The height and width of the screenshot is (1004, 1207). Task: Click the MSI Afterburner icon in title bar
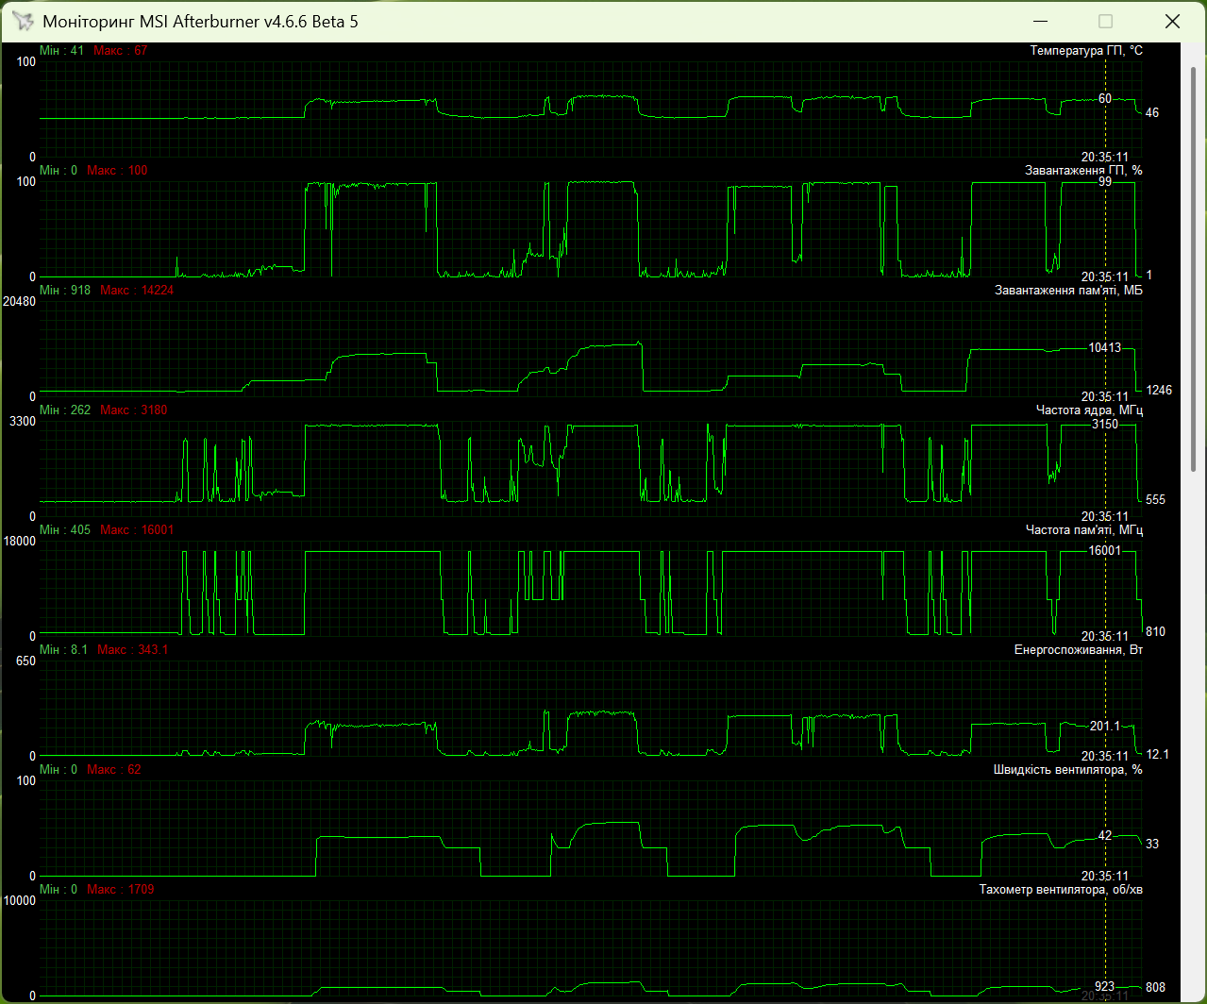point(22,21)
